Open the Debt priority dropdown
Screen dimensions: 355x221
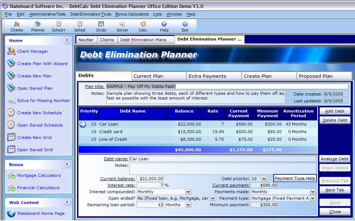[x=264, y=179]
